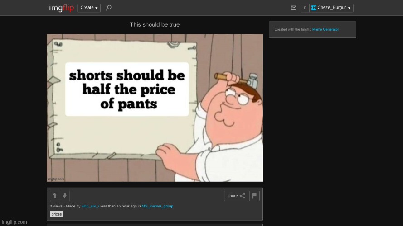Screen dimensions: 403x226
Task: Click the search magnifier icon
Action: click(x=108, y=8)
